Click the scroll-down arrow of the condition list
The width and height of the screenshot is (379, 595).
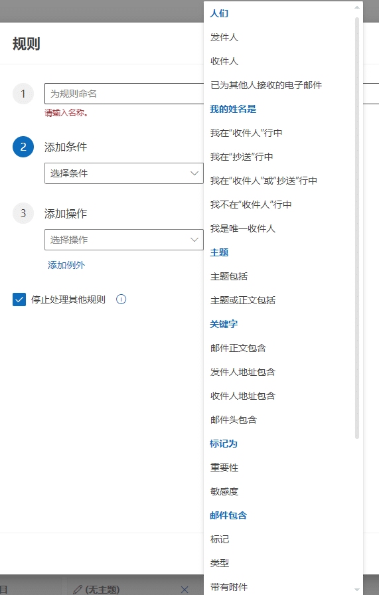coord(356,589)
